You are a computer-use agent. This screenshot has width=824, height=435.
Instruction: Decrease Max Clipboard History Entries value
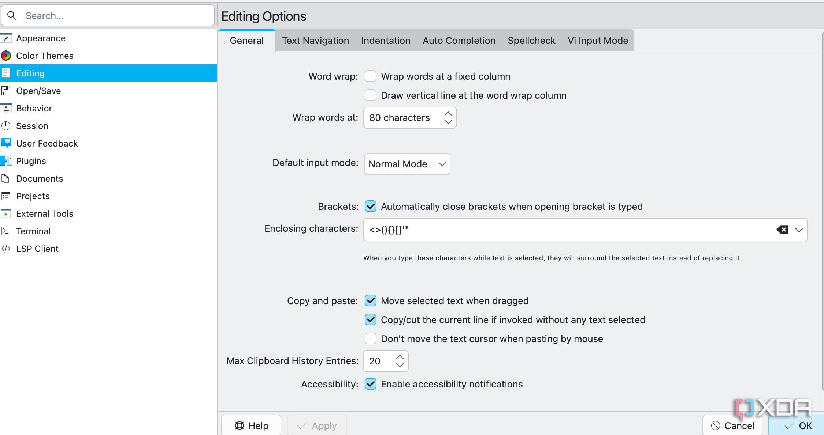point(400,365)
